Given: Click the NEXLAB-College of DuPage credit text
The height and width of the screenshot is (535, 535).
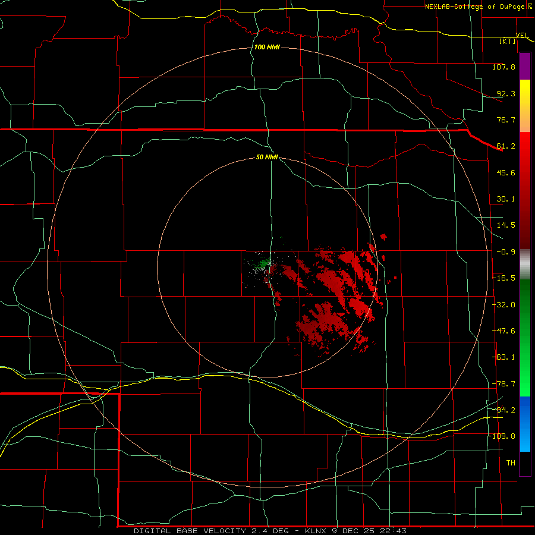Looking at the screenshot, I should coord(475,7).
